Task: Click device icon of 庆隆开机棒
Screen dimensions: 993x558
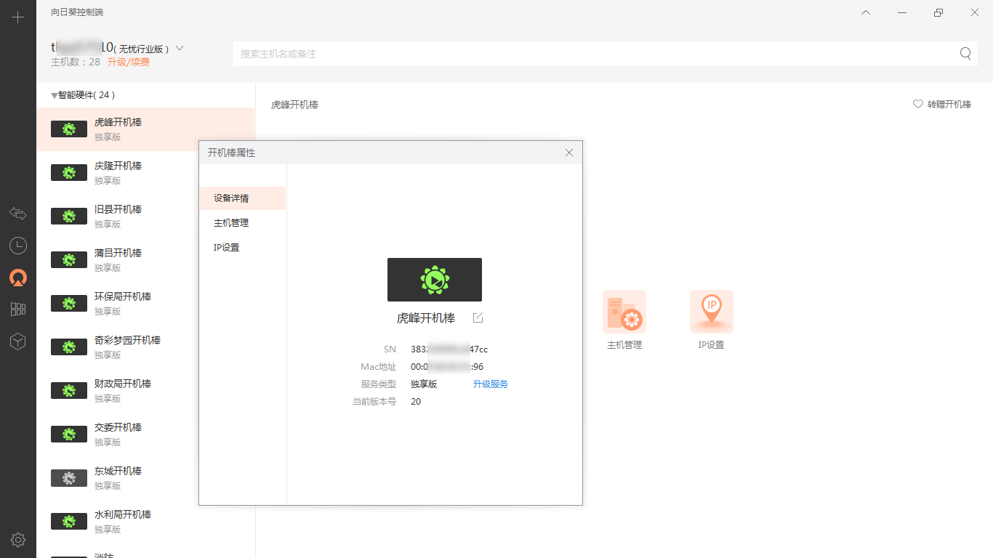Action: pyautogui.click(x=69, y=173)
